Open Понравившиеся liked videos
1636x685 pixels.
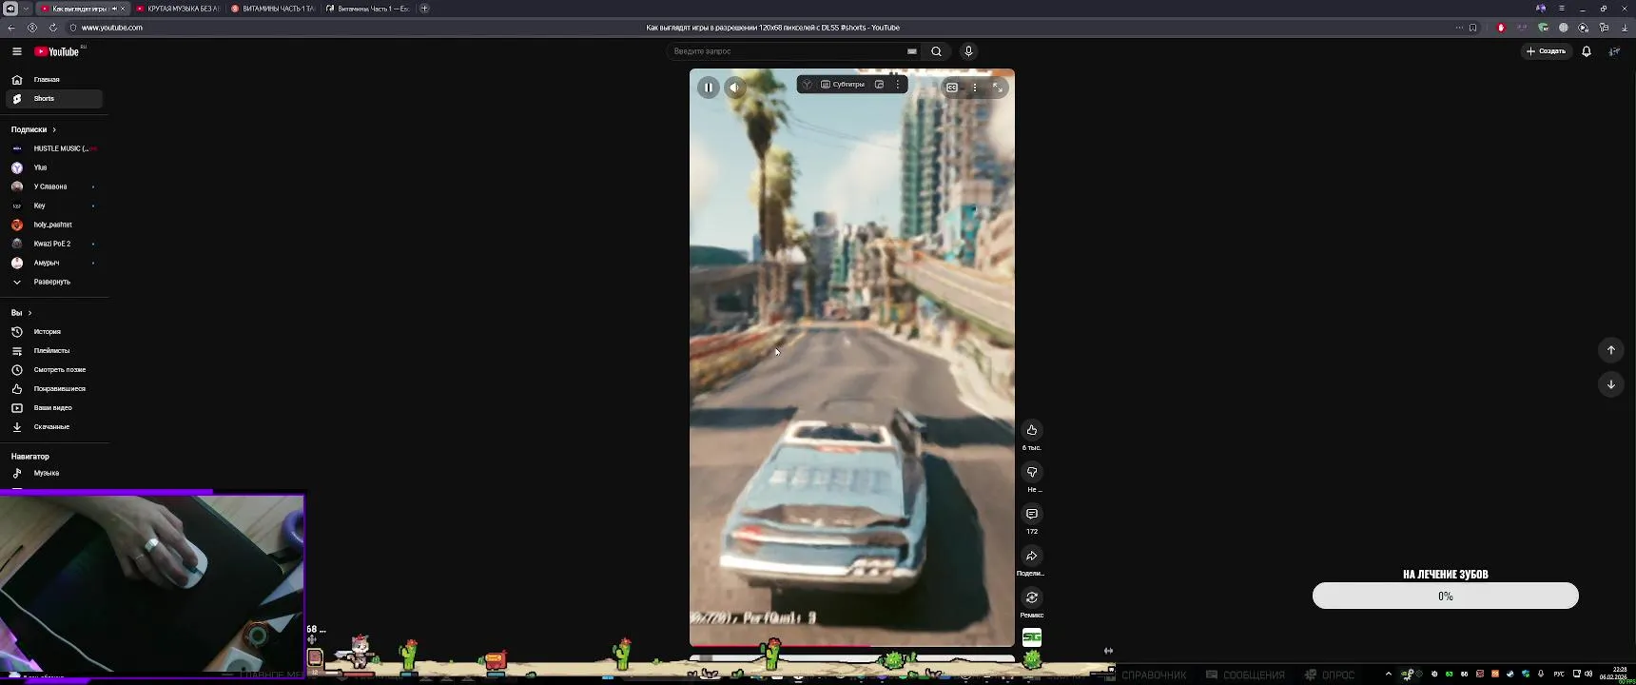coord(54,389)
